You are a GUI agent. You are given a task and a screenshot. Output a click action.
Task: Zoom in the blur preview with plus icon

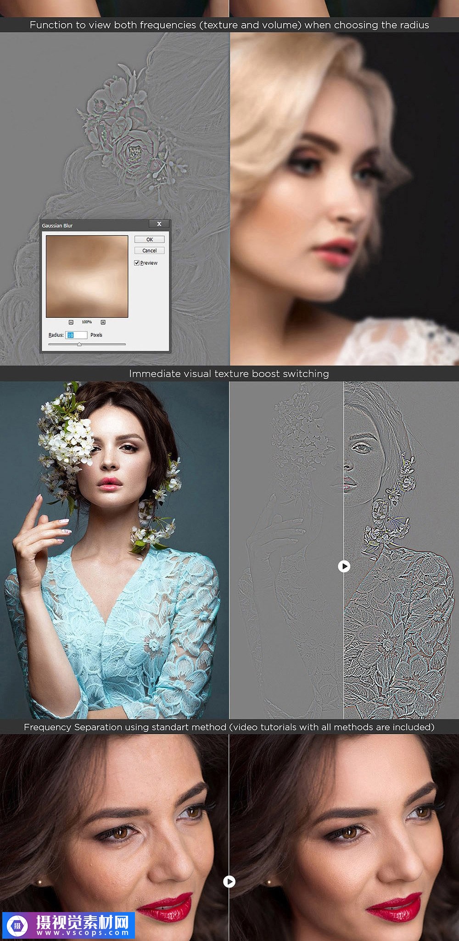click(103, 322)
